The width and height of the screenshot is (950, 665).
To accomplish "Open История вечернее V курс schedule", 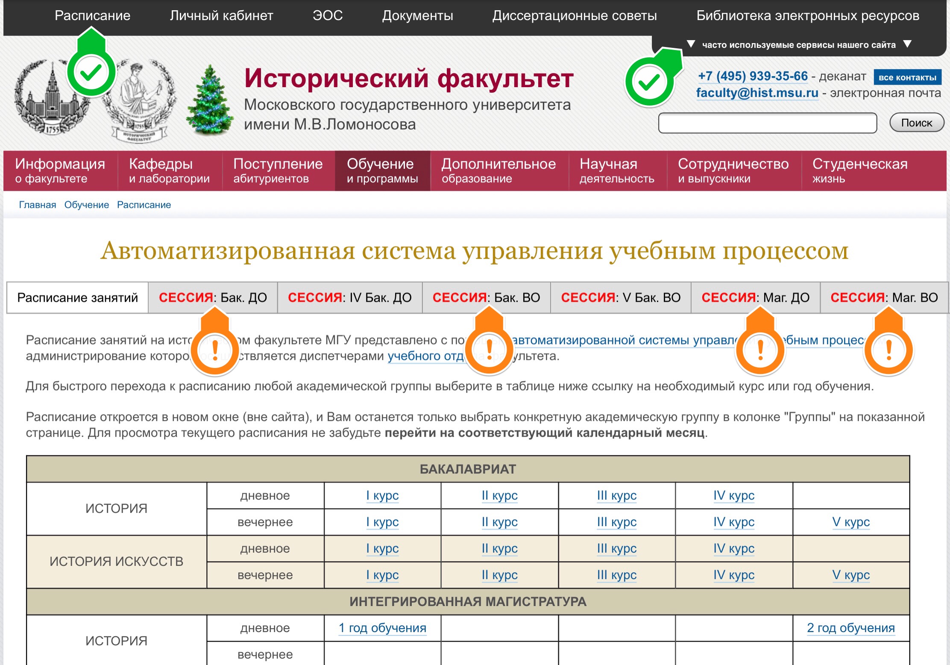I will point(851,522).
